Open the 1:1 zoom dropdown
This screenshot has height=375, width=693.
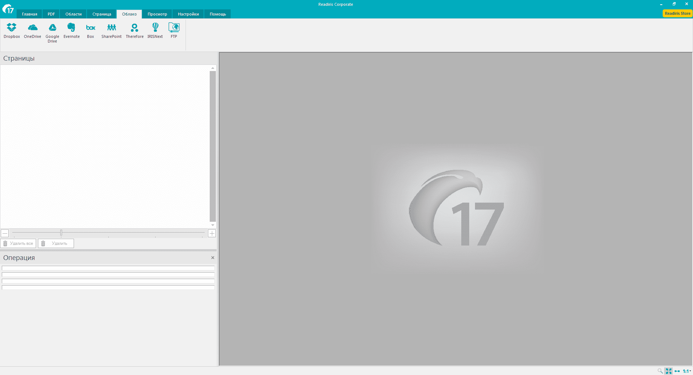687,371
